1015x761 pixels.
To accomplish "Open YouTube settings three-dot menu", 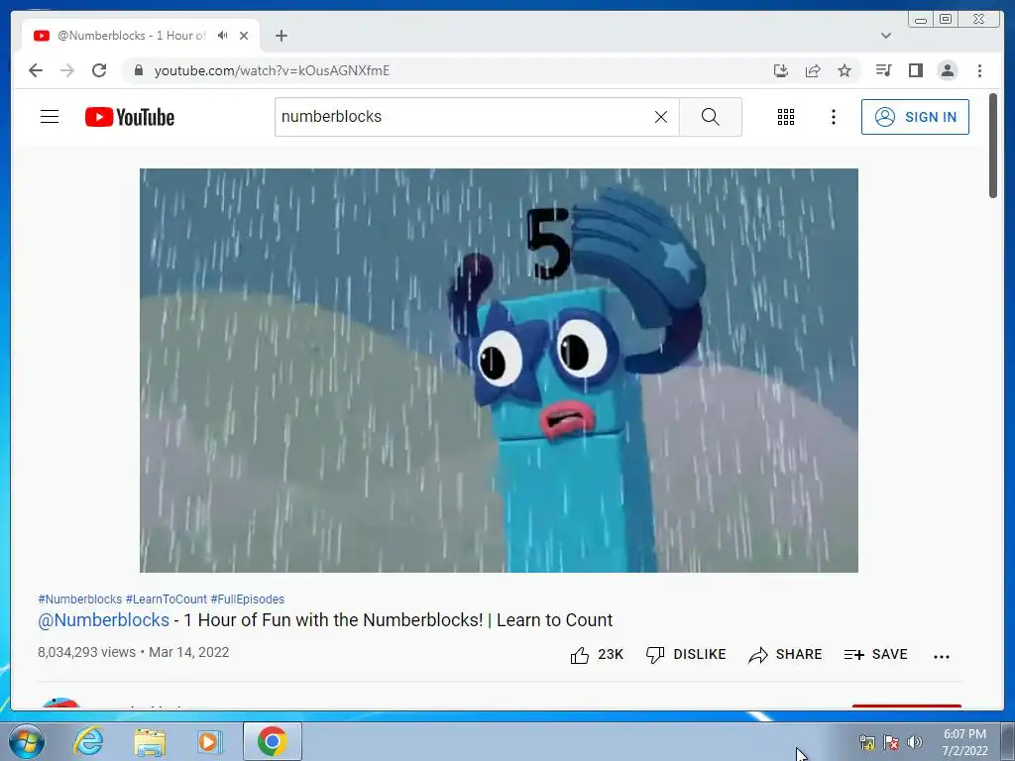I will [x=833, y=117].
